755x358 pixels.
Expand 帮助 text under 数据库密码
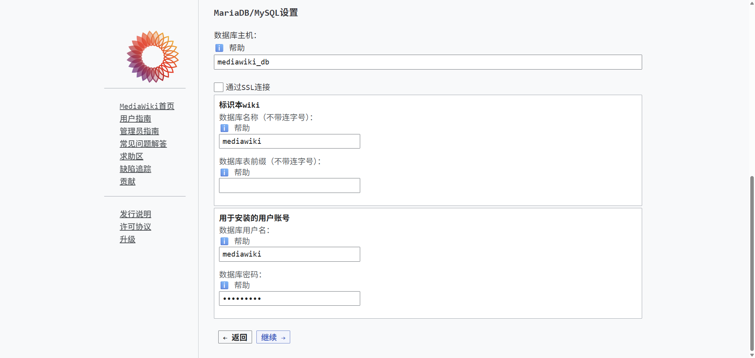242,285
